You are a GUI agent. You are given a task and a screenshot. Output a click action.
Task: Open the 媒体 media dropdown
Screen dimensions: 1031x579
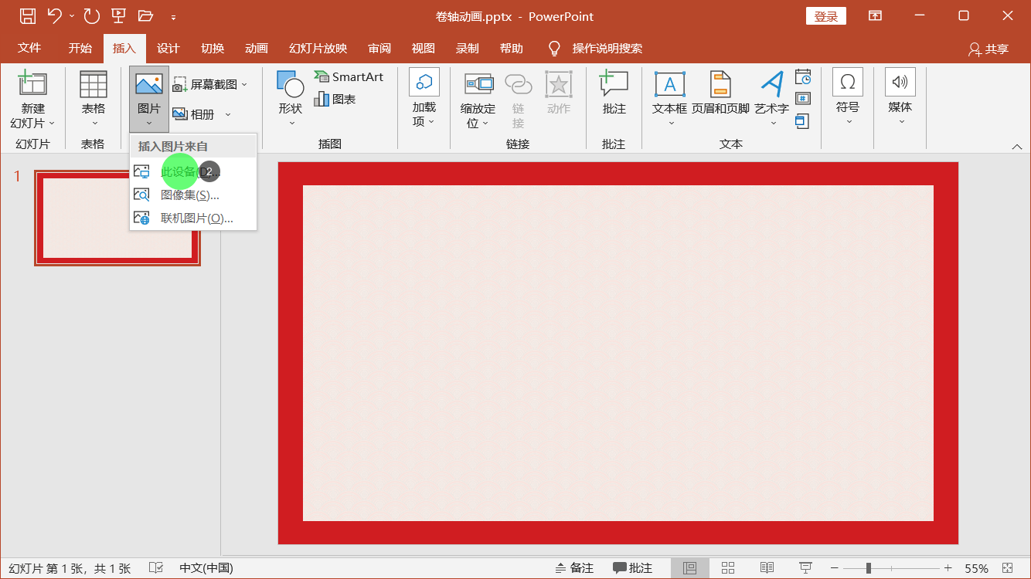900,97
